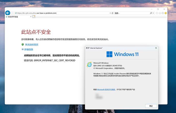Open the Tools gear icon
Viewport: 176px width, 113px height.
pyautogui.click(x=163, y=13)
